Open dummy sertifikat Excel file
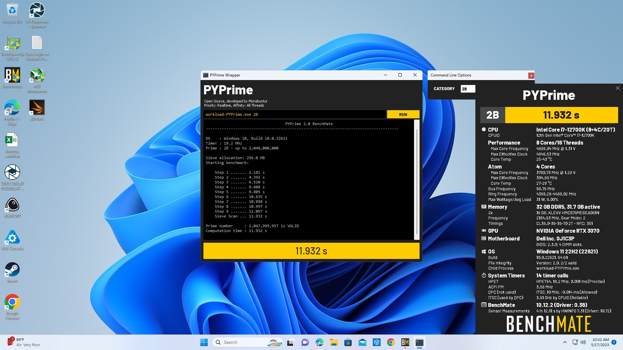Image resolution: width=623 pixels, height=350 pixels. click(12, 145)
